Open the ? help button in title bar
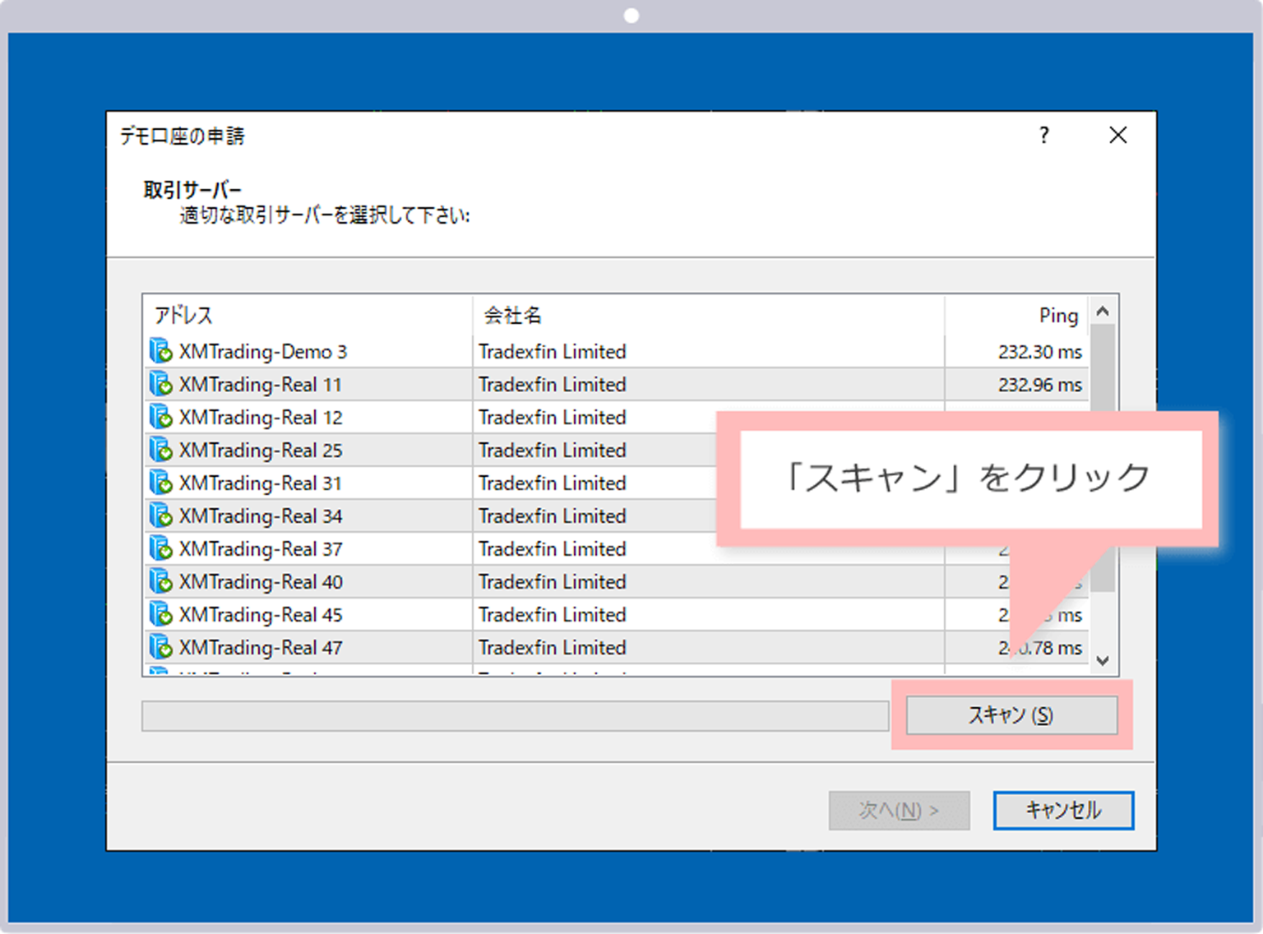This screenshot has width=1263, height=934. (1044, 135)
